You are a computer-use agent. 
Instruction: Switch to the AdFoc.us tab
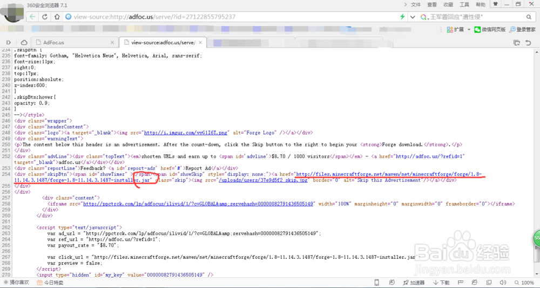pos(74,42)
